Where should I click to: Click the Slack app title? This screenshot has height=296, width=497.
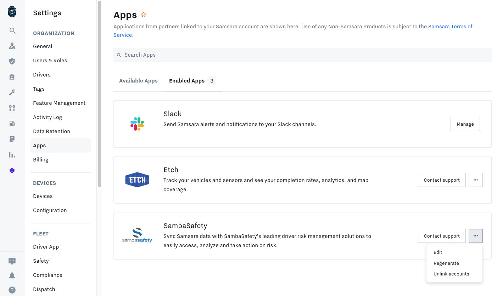(172, 114)
